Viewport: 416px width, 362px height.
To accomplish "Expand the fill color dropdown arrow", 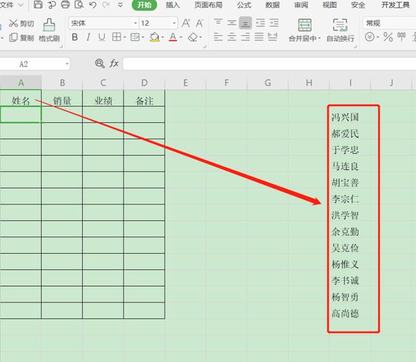I will 162,38.
